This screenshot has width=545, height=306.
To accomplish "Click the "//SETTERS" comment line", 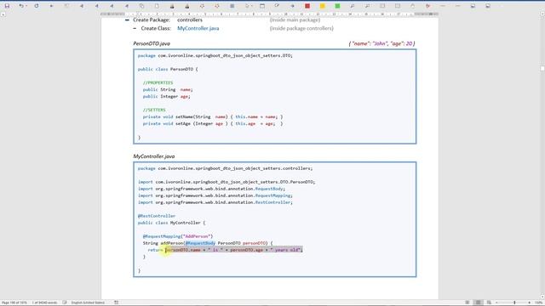I will click(x=154, y=110).
